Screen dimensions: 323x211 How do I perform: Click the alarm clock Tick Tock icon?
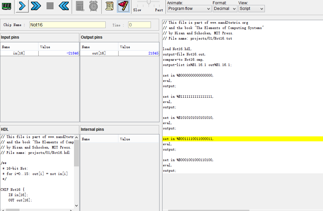pyautogui.click(x=93, y=6)
